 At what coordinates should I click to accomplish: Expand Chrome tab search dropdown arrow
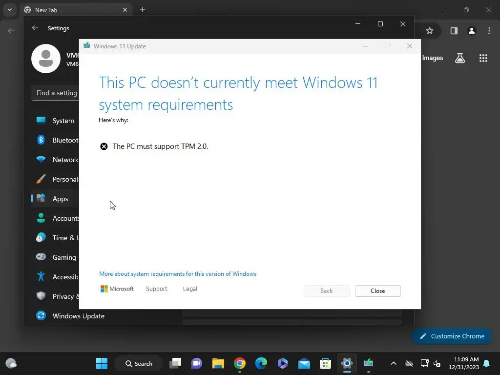[10, 10]
